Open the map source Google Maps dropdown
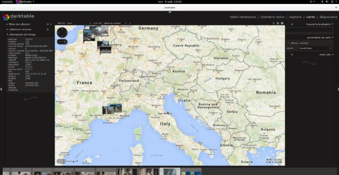The image size is (339, 175). click(315, 48)
